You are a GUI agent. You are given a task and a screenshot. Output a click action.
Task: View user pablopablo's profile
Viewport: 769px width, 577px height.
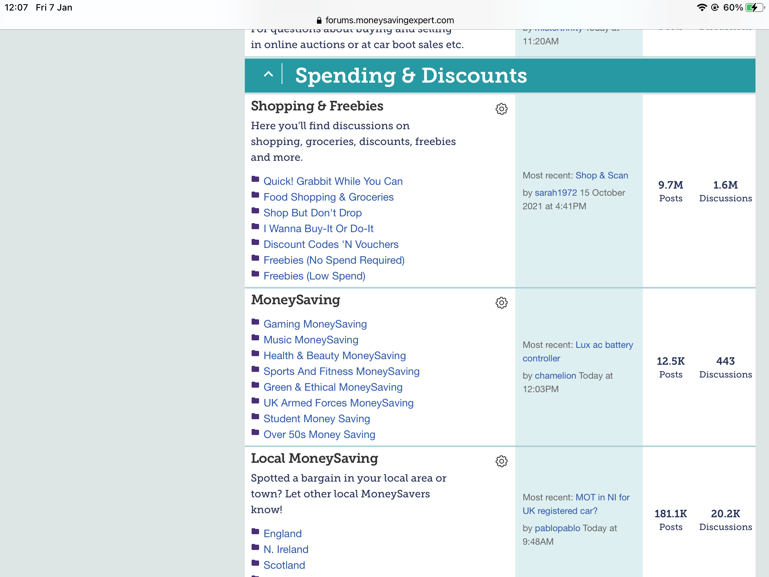[557, 528]
